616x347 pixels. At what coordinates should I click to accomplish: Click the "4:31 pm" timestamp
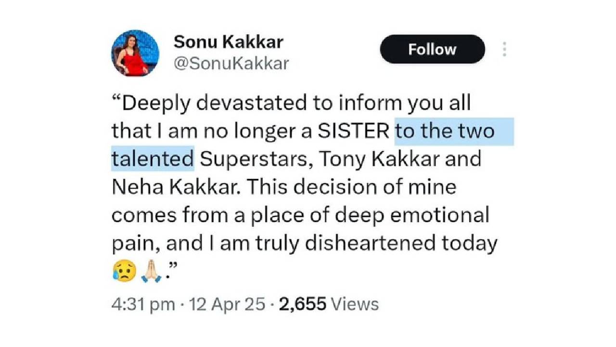coord(142,304)
